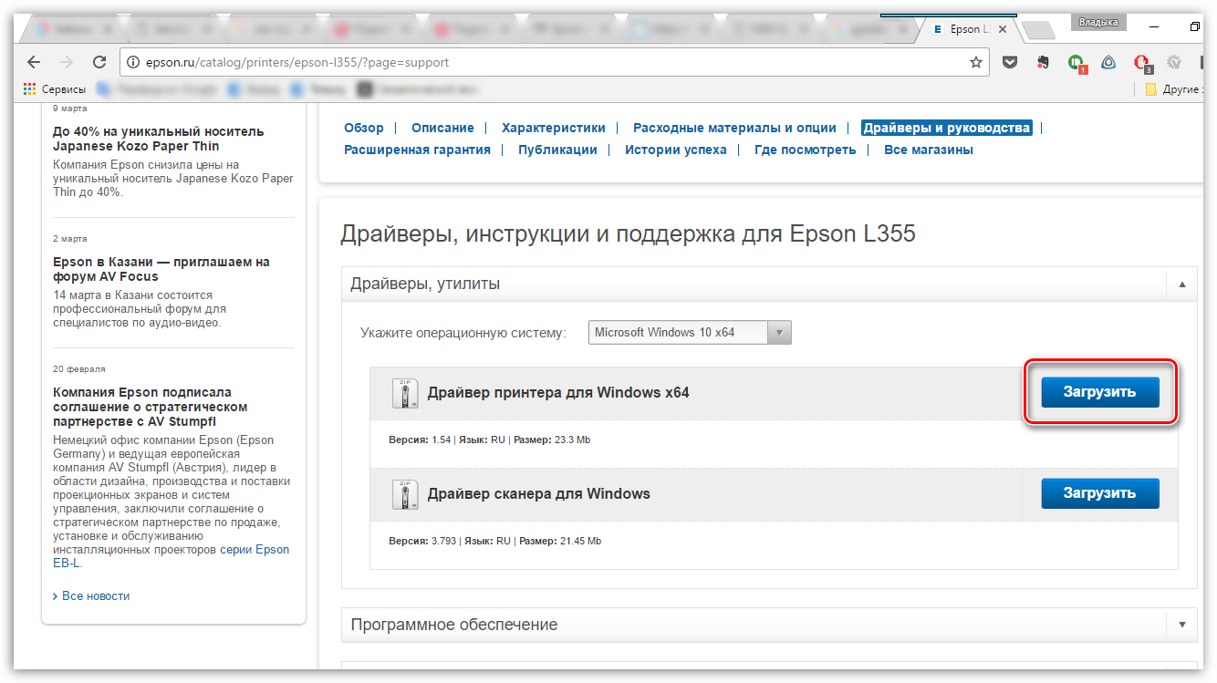Click the ZIP icon of scanner driver
Viewport: 1217px width, 683px height.
tap(405, 494)
